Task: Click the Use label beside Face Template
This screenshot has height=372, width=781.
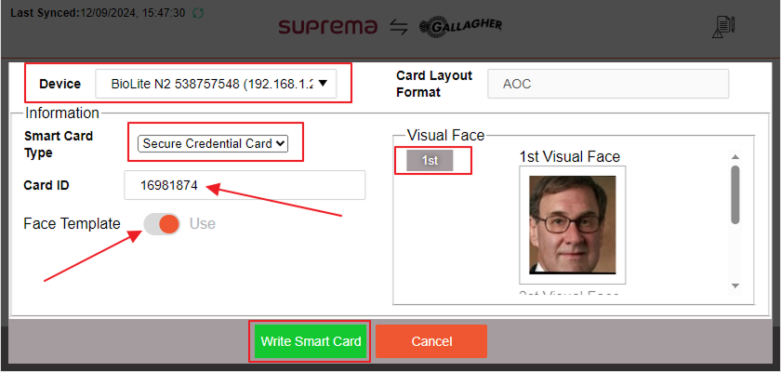Action: (x=203, y=224)
